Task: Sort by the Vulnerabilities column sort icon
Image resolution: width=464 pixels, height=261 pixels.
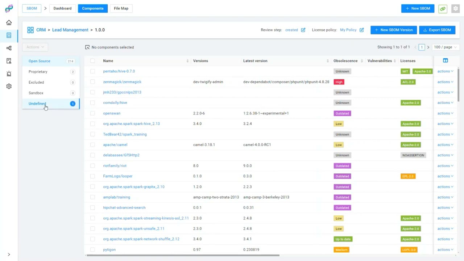Action: pos(394,61)
